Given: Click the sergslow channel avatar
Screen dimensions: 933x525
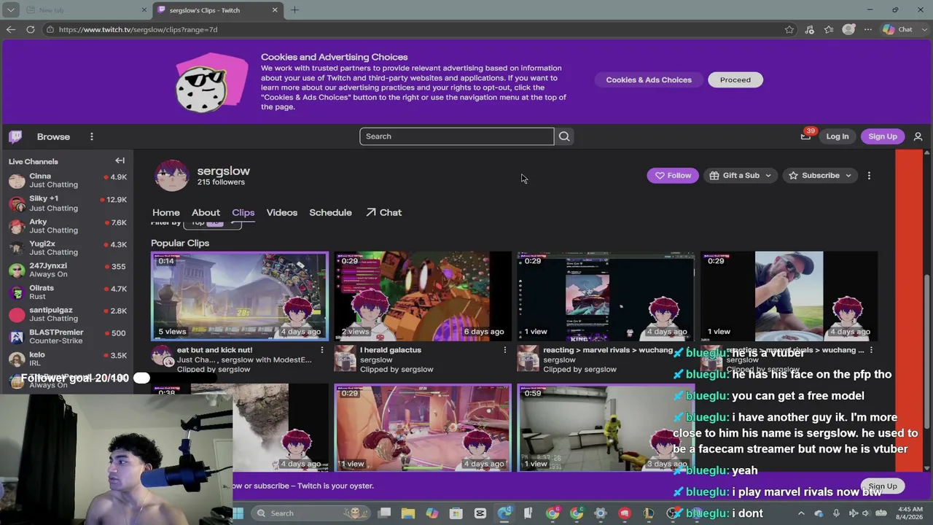Looking at the screenshot, I should pos(172,176).
